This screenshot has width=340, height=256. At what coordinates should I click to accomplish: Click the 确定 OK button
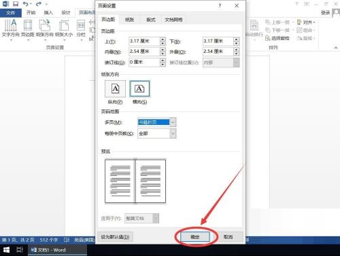pyautogui.click(x=195, y=237)
